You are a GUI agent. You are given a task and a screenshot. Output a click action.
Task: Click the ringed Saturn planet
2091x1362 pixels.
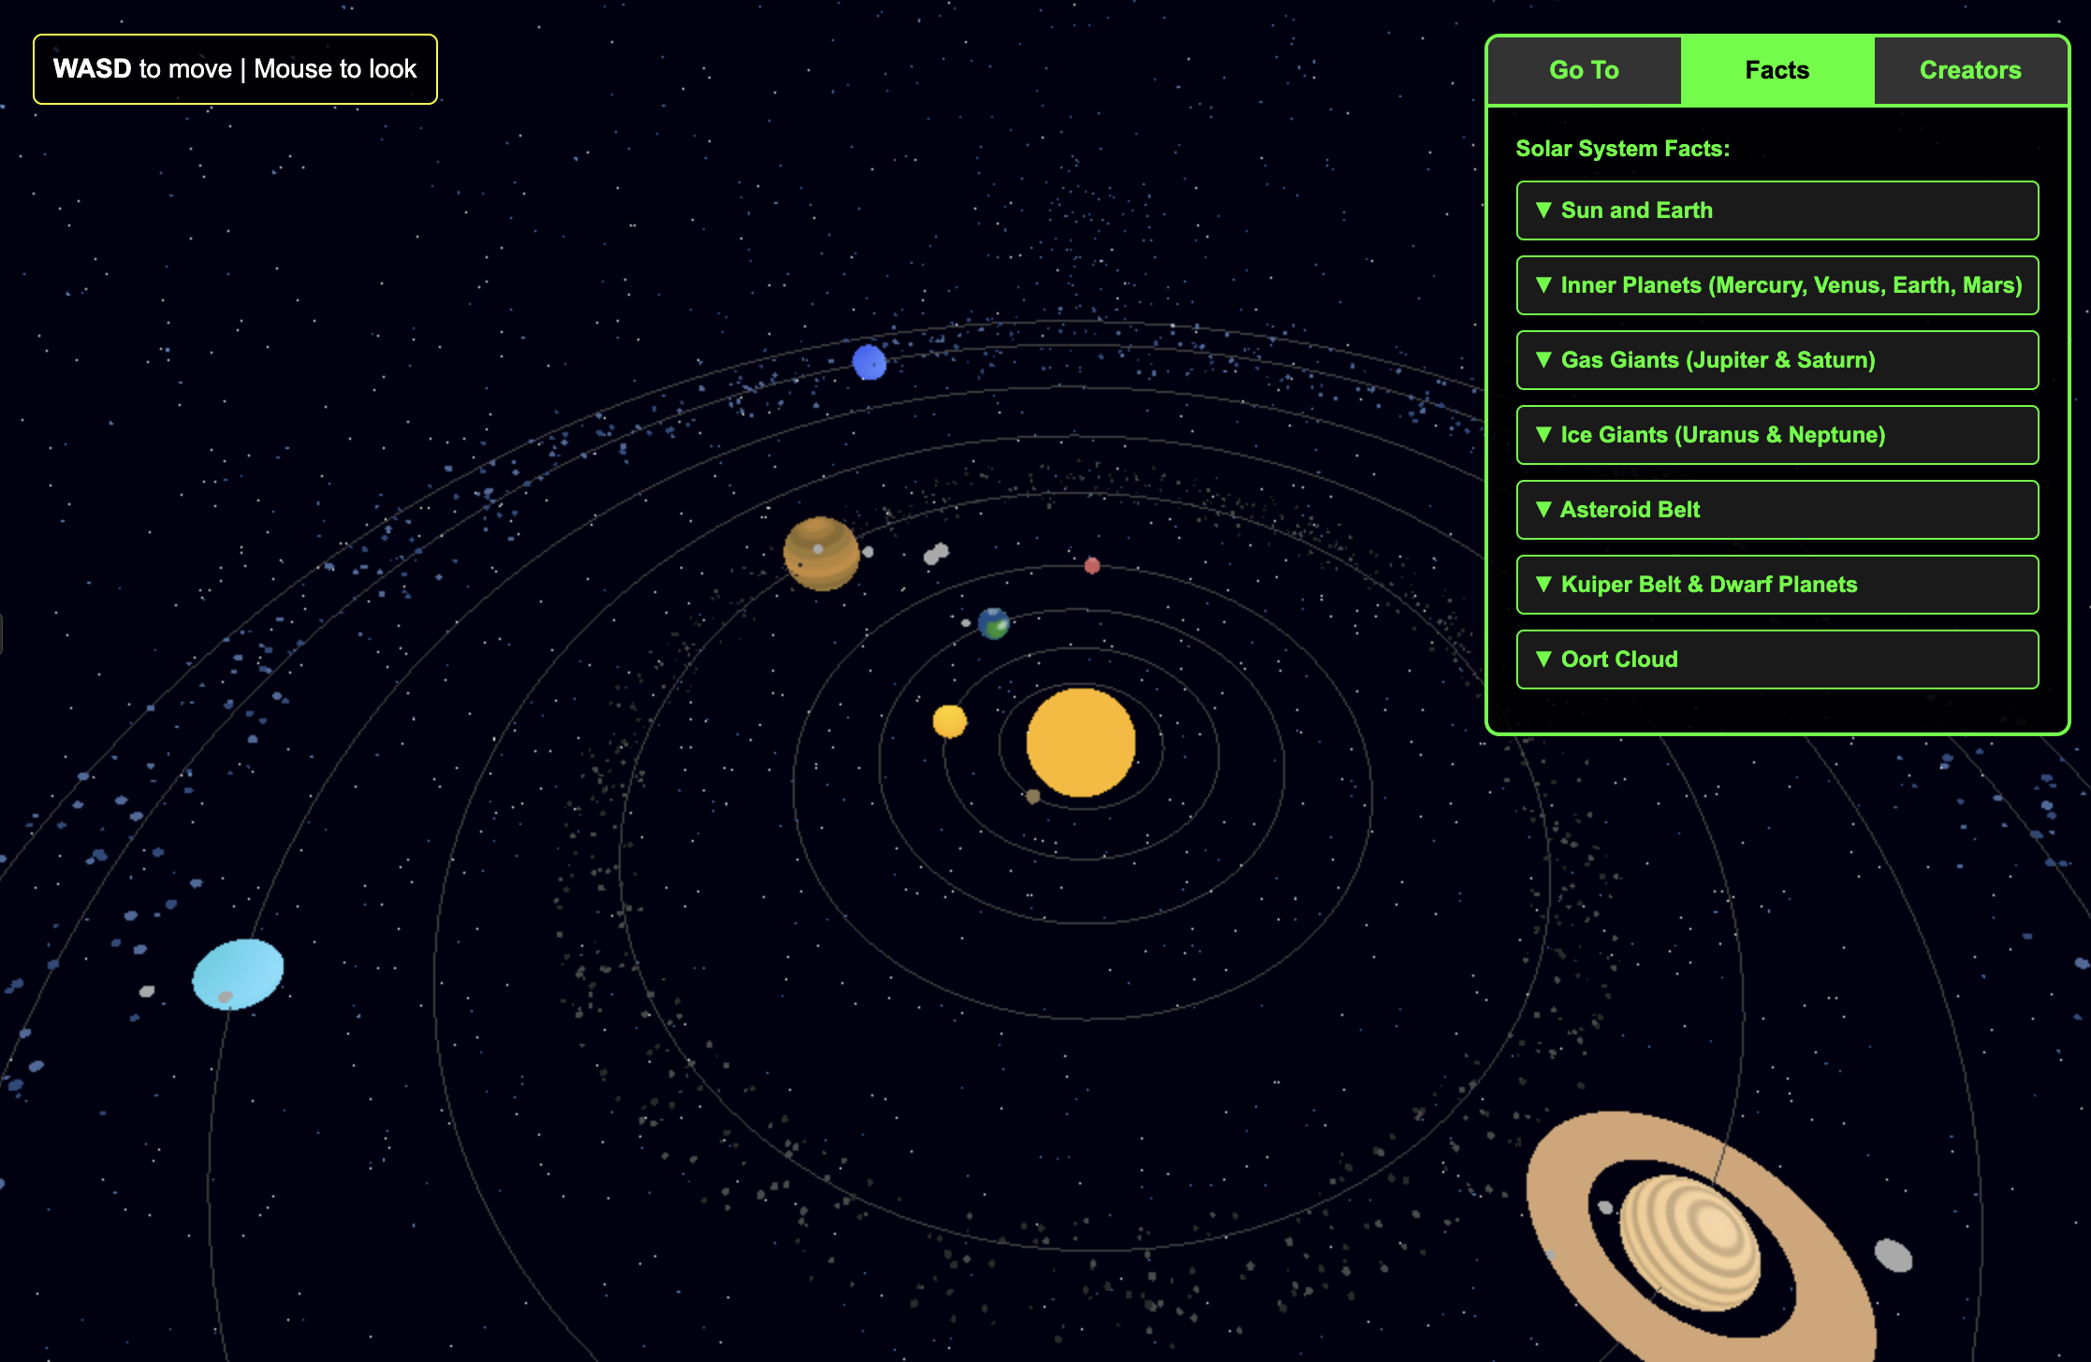pyautogui.click(x=1690, y=1242)
